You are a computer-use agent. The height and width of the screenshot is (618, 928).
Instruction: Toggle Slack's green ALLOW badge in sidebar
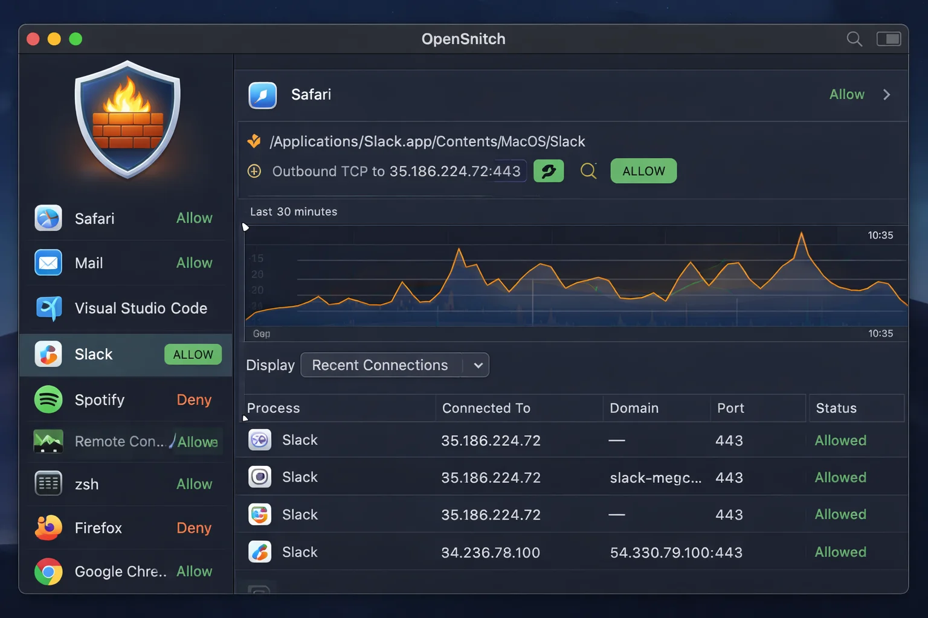click(193, 354)
